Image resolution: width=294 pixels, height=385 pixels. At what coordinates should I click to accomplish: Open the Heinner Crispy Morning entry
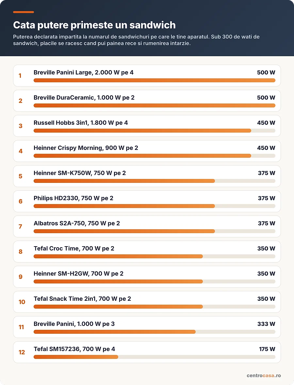pos(147,151)
